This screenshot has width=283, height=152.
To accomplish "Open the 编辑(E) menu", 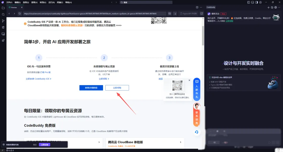I will pyautogui.click(x=18, y=2).
